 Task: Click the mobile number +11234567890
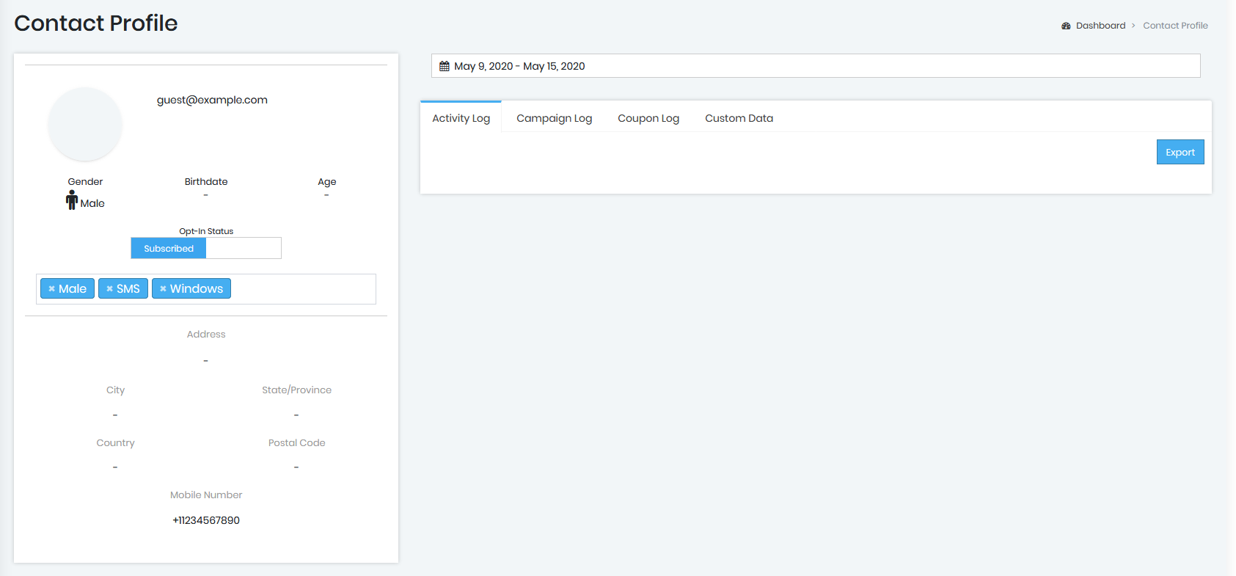(x=206, y=520)
